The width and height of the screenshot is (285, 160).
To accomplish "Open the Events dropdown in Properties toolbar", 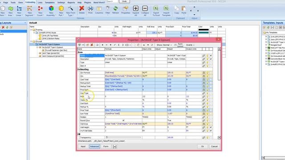I will 190,45.
